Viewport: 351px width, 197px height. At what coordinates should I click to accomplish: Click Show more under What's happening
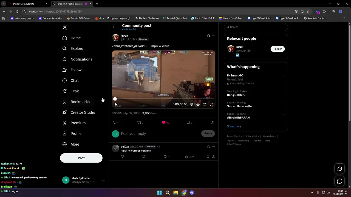click(234, 126)
